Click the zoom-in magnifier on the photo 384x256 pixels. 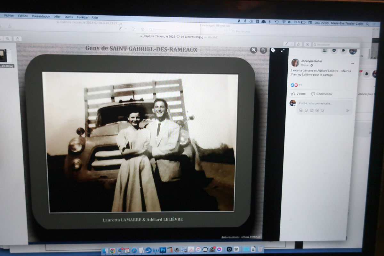(254, 50)
